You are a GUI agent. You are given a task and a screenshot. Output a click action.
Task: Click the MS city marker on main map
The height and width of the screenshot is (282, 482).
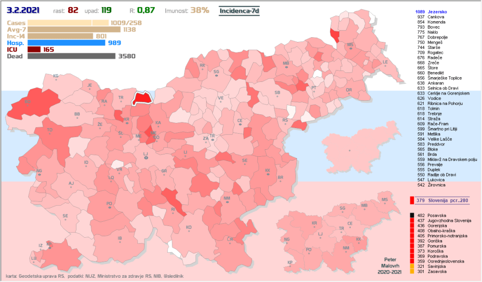tap(350, 48)
